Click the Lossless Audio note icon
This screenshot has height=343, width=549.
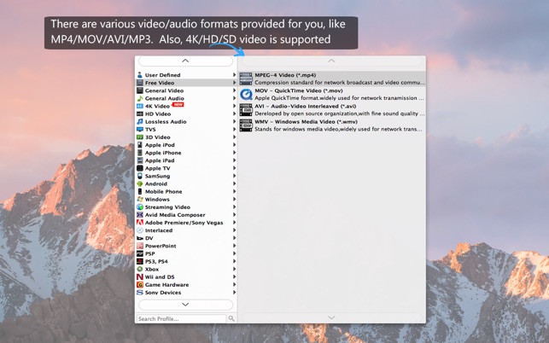pyautogui.click(x=140, y=121)
